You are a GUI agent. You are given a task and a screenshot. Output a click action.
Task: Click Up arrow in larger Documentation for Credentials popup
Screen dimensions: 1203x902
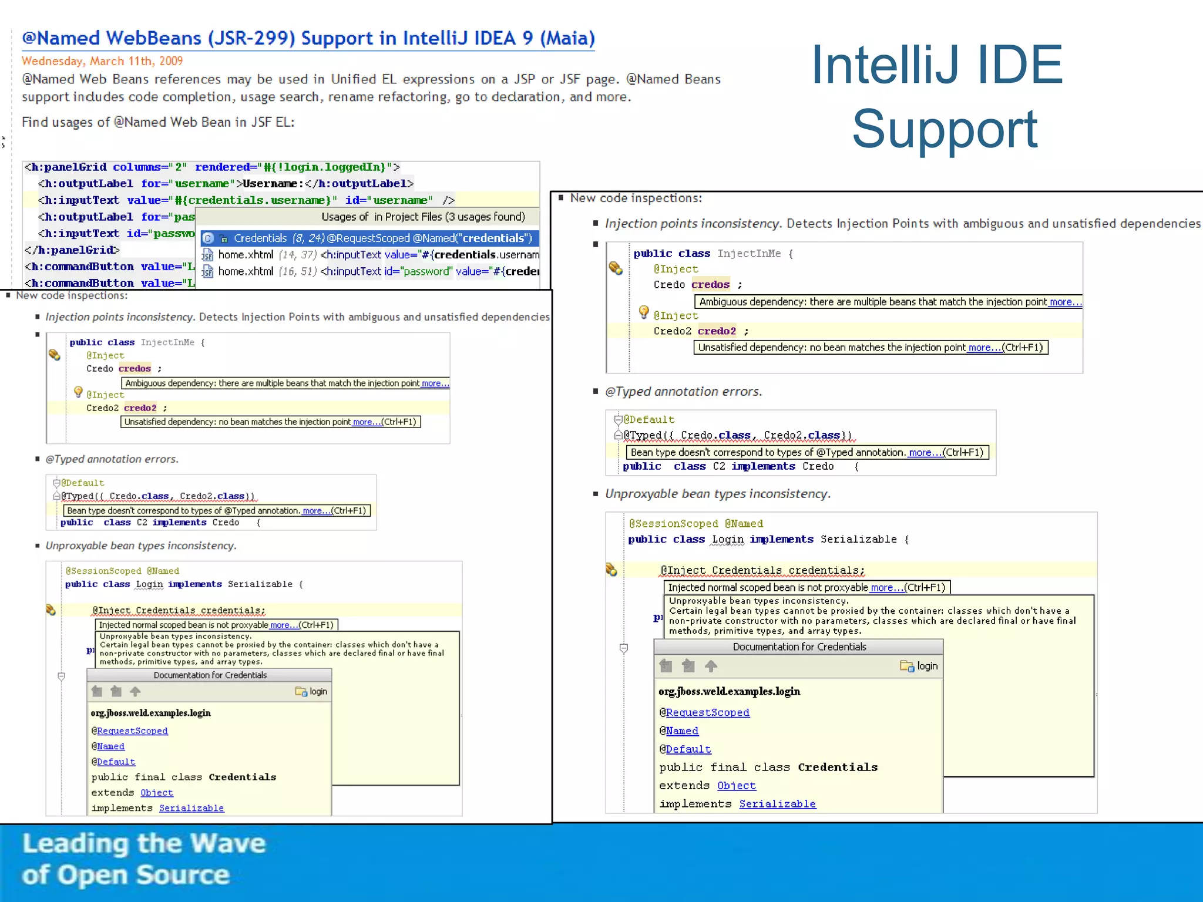(x=711, y=666)
